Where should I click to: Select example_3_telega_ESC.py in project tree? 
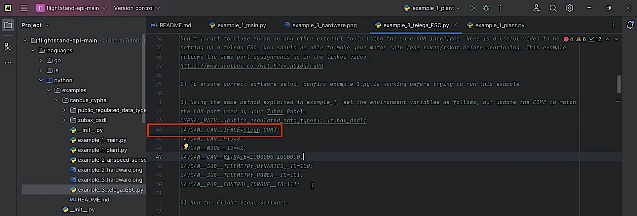pos(107,190)
